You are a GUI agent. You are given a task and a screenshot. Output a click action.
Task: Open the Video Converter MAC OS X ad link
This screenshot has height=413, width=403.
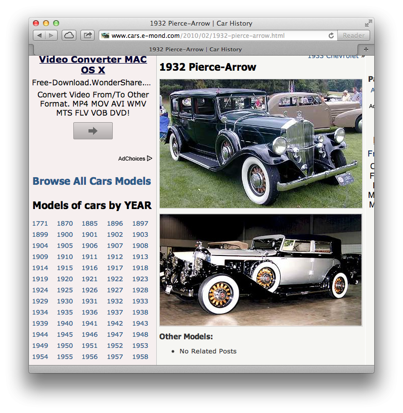[93, 65]
